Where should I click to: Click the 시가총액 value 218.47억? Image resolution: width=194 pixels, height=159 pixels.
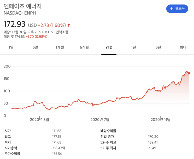click(59, 148)
